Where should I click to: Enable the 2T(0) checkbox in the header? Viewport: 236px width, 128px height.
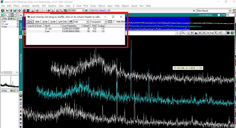(219, 15)
